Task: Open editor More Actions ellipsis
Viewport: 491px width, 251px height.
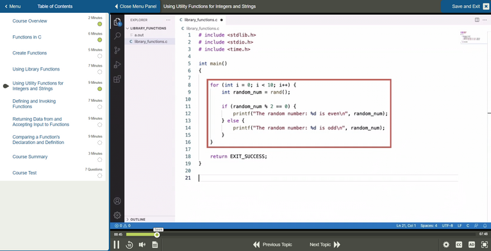Action: point(485,20)
